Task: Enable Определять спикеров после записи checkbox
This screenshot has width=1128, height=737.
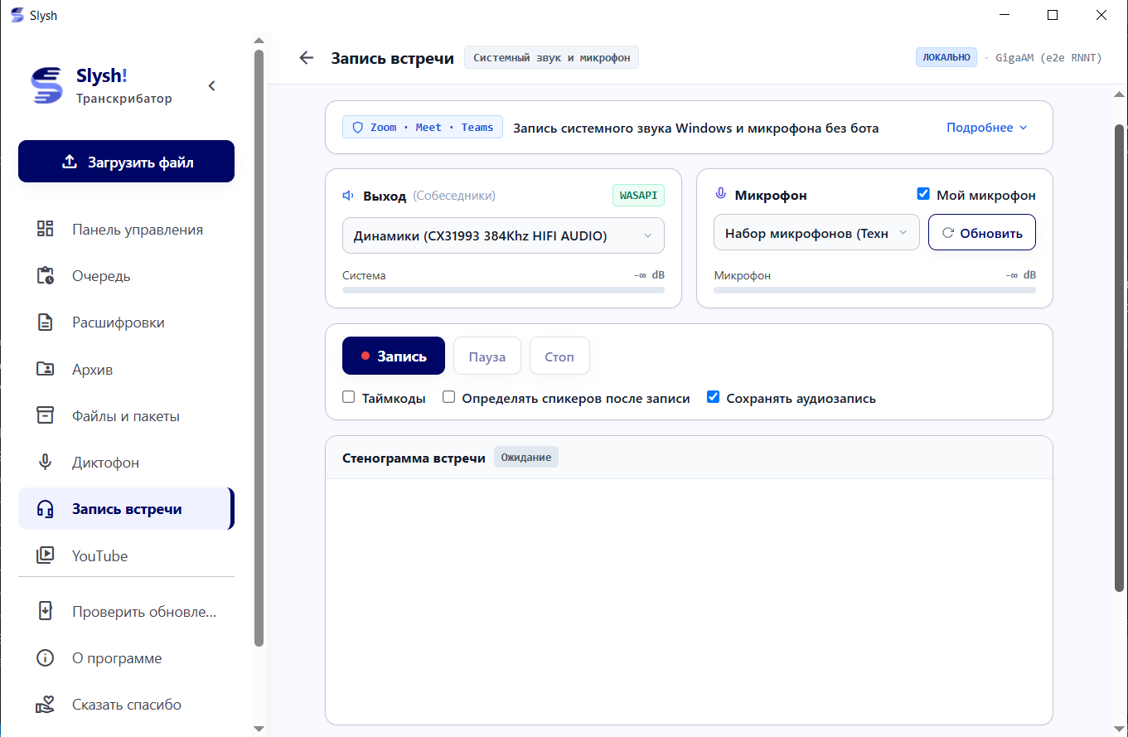Action: pos(448,397)
